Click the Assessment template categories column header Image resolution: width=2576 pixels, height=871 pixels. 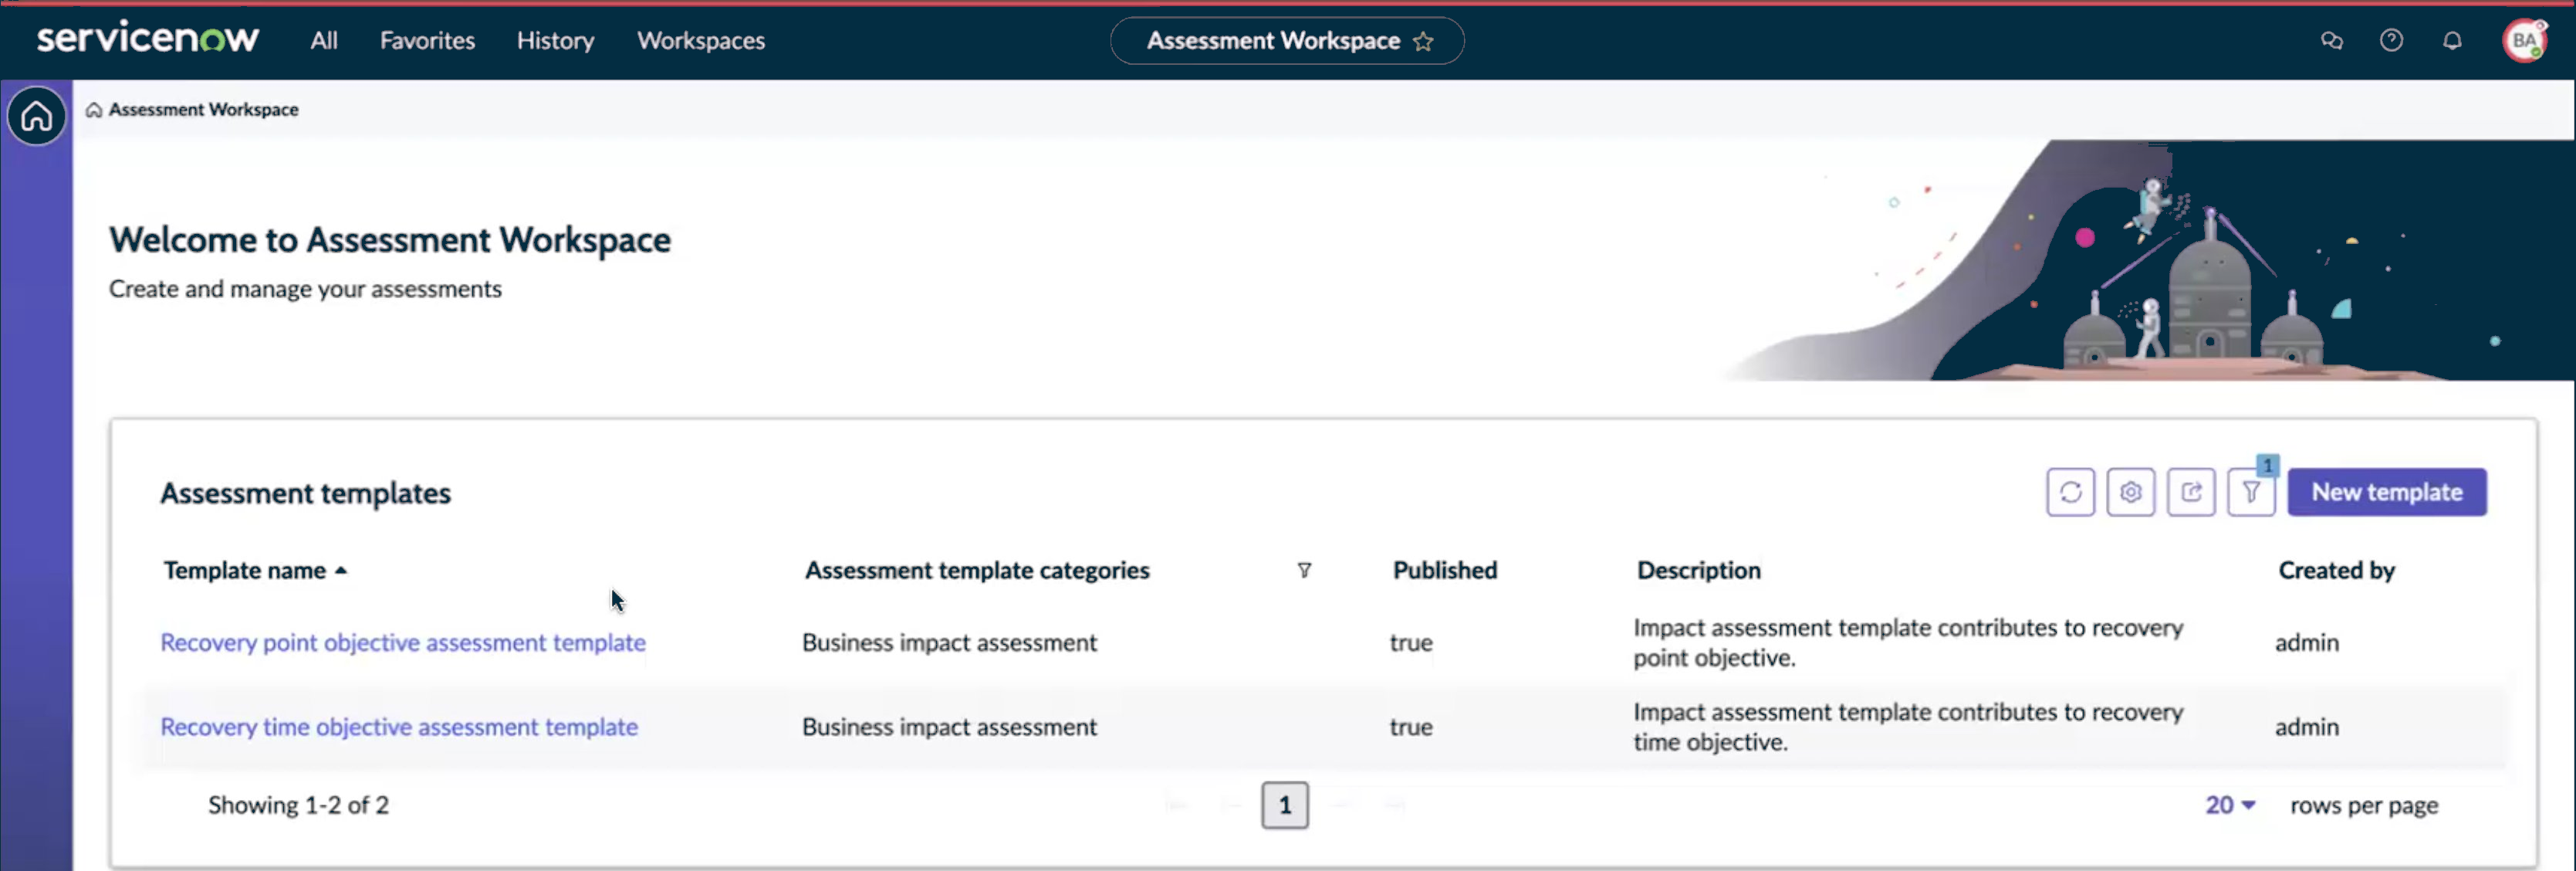click(977, 571)
